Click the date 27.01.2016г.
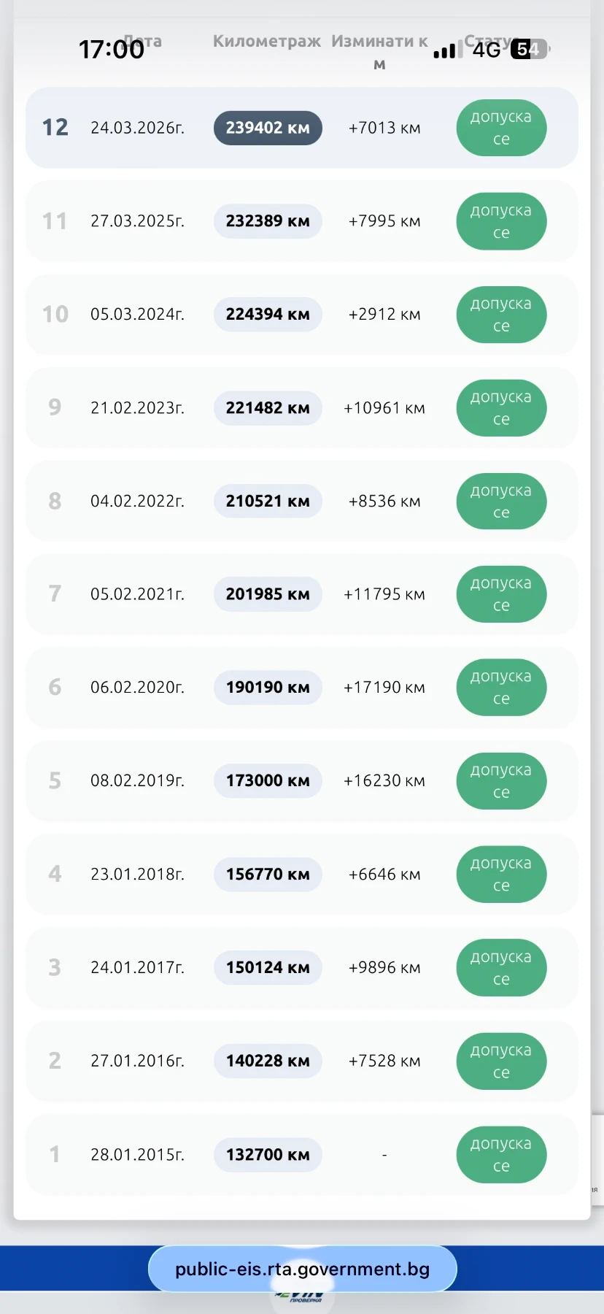This screenshot has width=604, height=1314. click(137, 1061)
